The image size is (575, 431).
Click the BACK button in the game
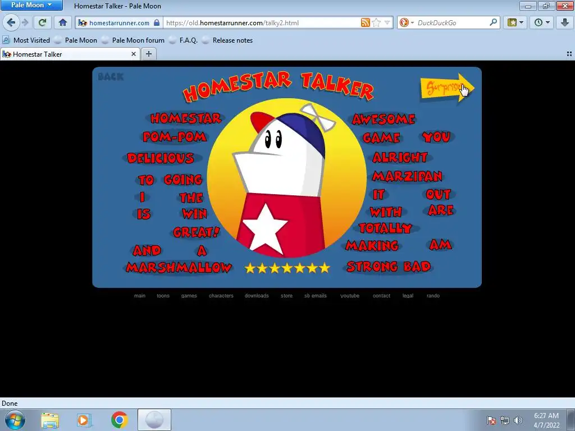[x=111, y=76]
